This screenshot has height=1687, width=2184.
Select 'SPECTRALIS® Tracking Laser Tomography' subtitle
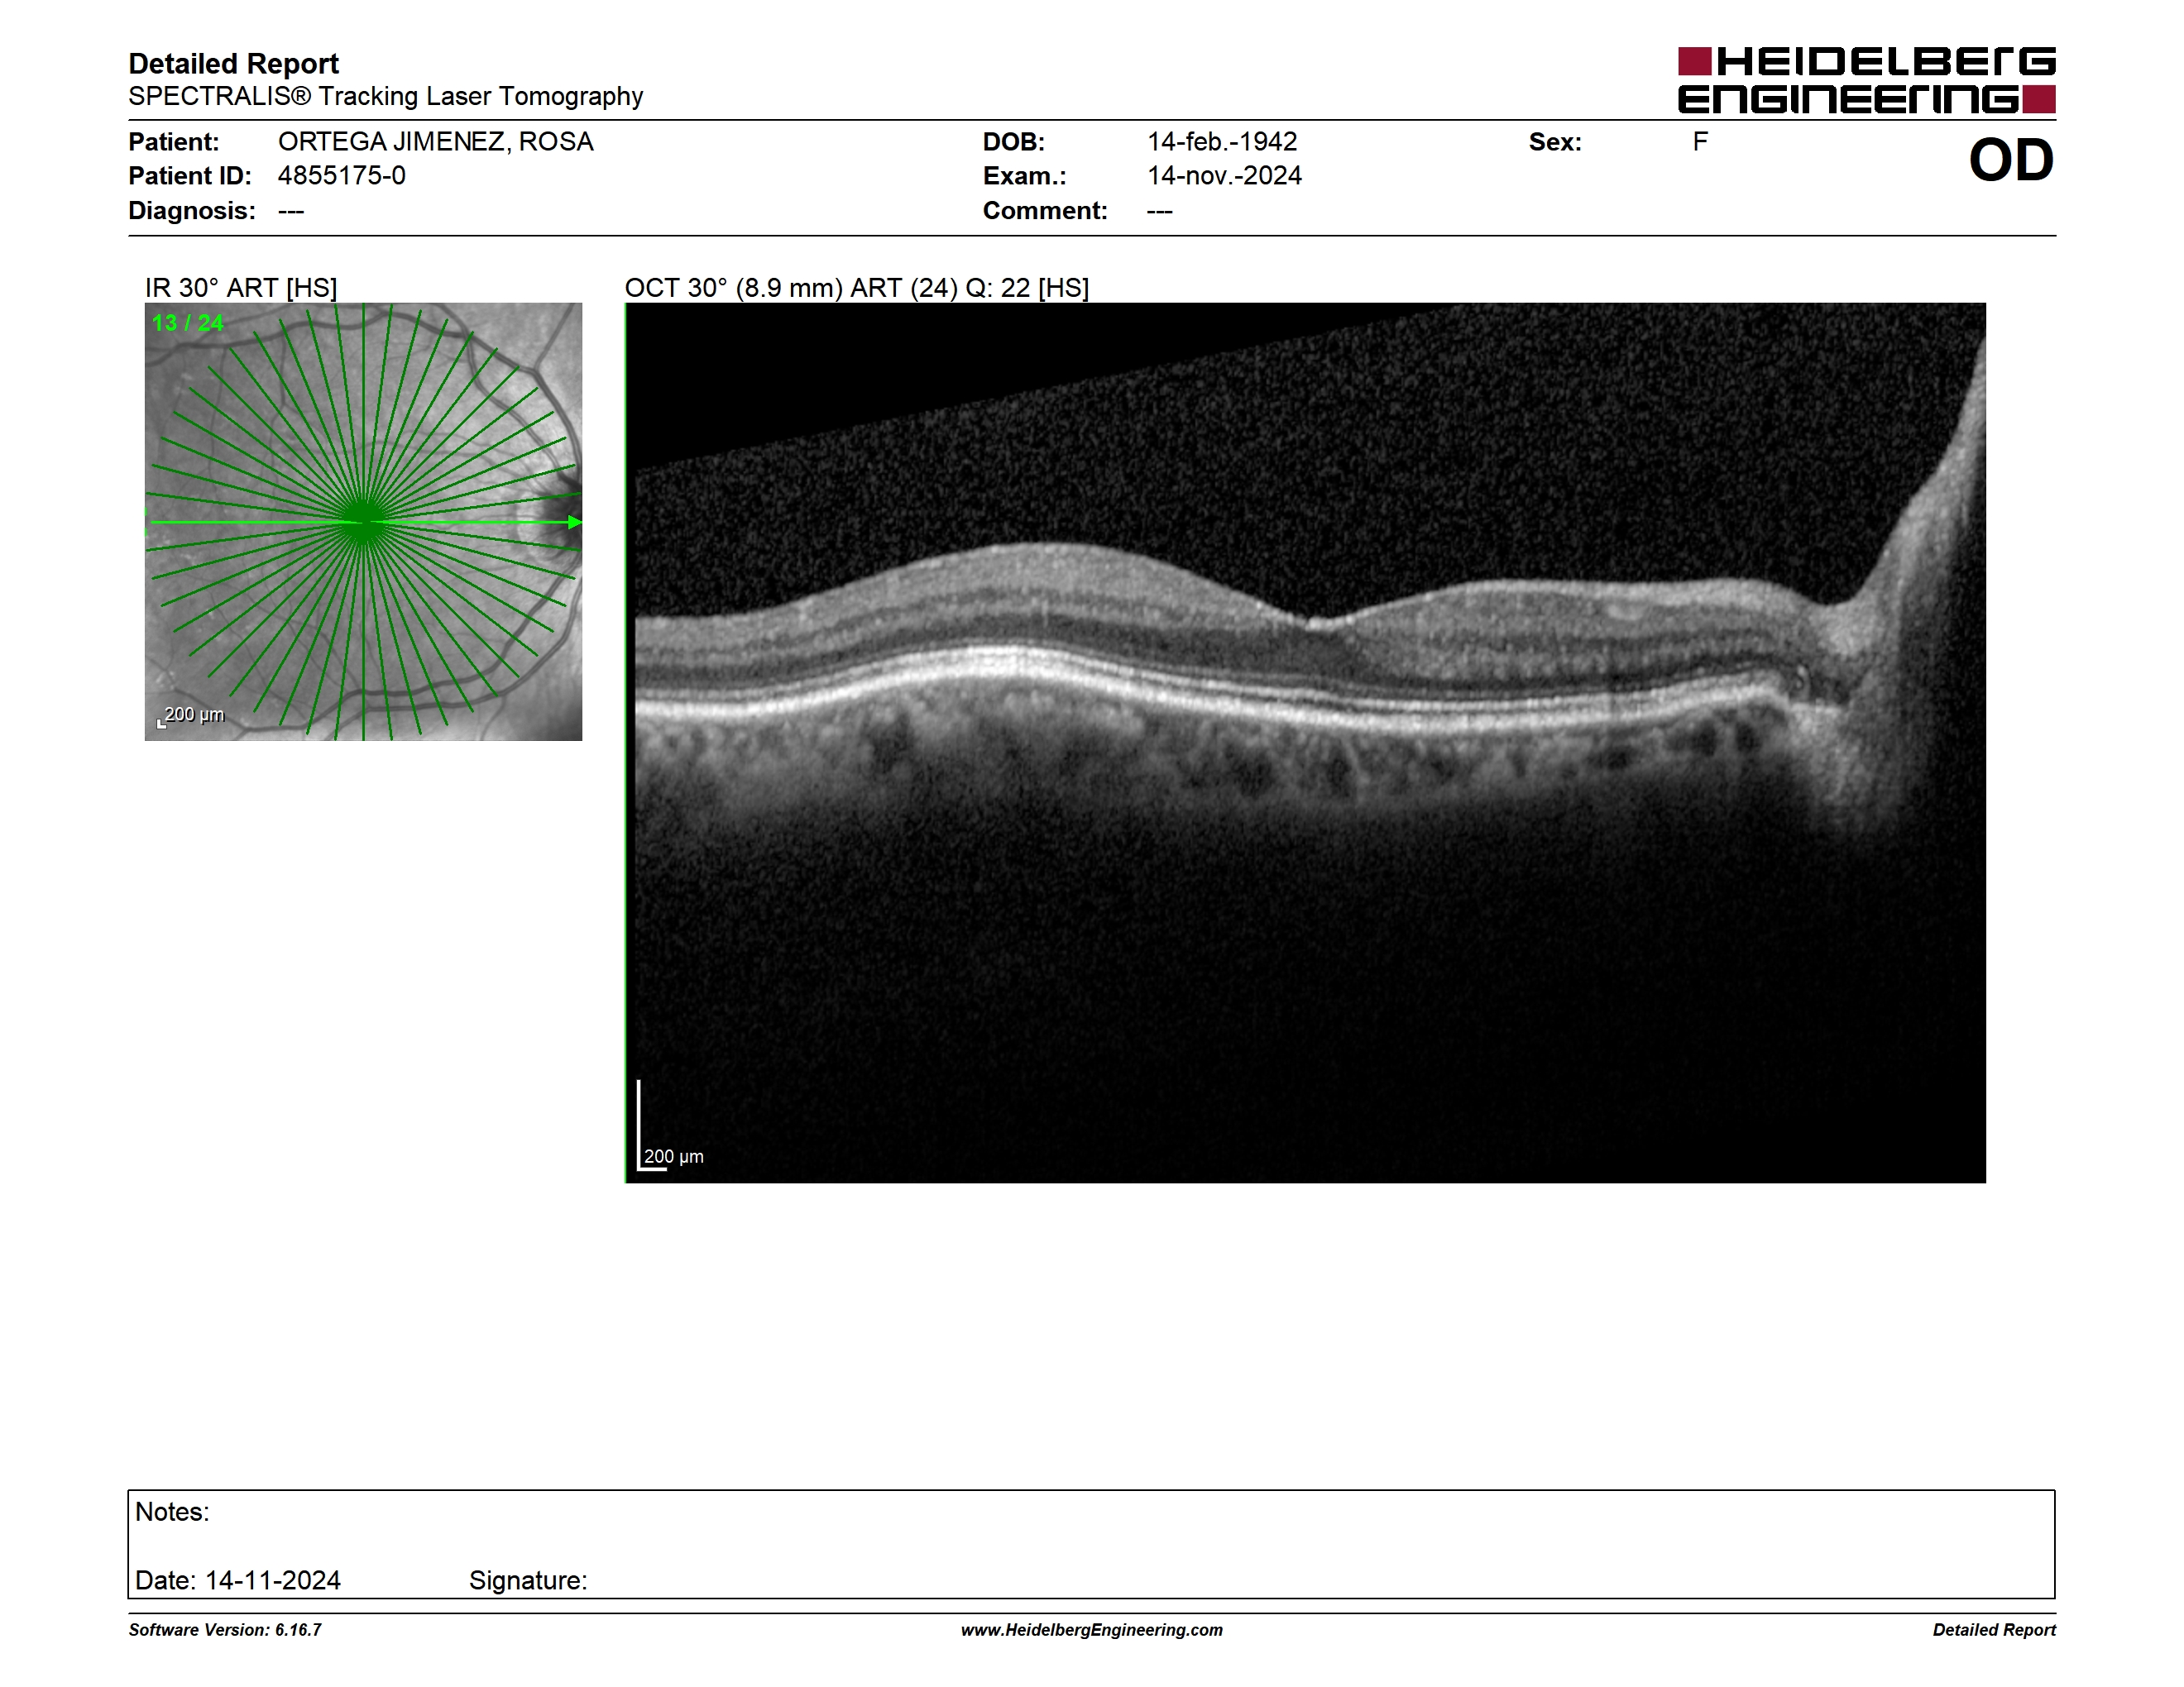385,96
